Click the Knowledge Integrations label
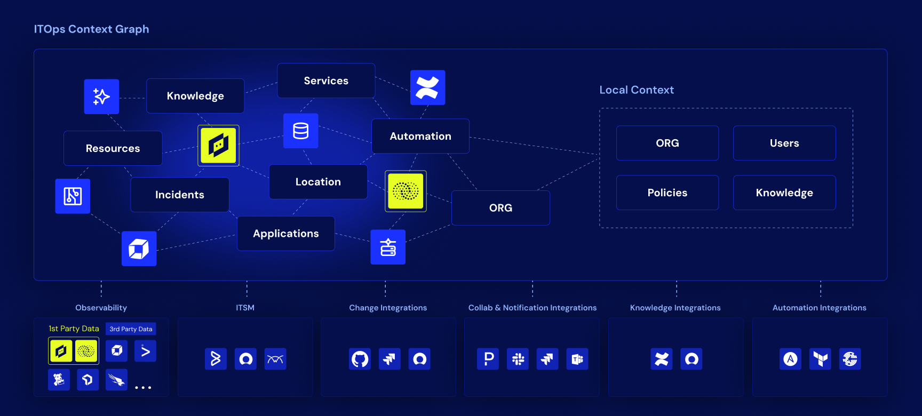This screenshot has width=922, height=416. (675, 308)
